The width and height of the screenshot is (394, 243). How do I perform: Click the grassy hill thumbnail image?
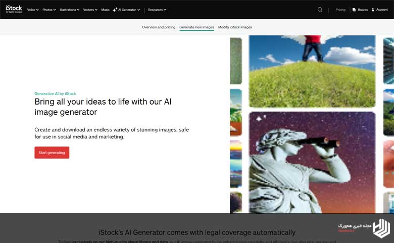pos(312,71)
